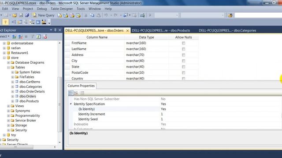
Task: Toggle Allow Nulls for City
Action: [183, 61]
